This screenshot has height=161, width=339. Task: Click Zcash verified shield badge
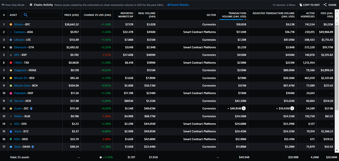click(31, 108)
